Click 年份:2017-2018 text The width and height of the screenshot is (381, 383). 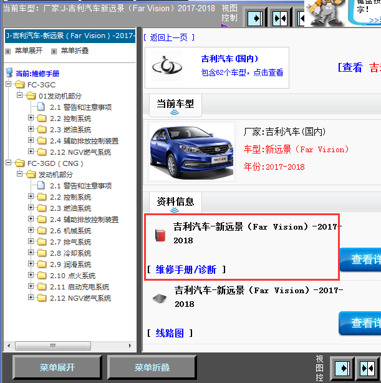pos(274,167)
